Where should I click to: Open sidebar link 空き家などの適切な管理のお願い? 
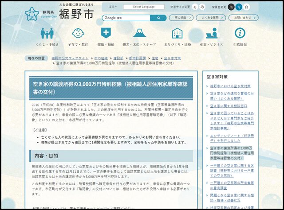pos(232,96)
